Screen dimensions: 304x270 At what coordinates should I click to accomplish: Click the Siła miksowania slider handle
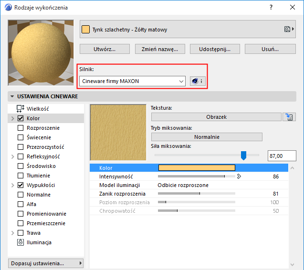point(243,156)
